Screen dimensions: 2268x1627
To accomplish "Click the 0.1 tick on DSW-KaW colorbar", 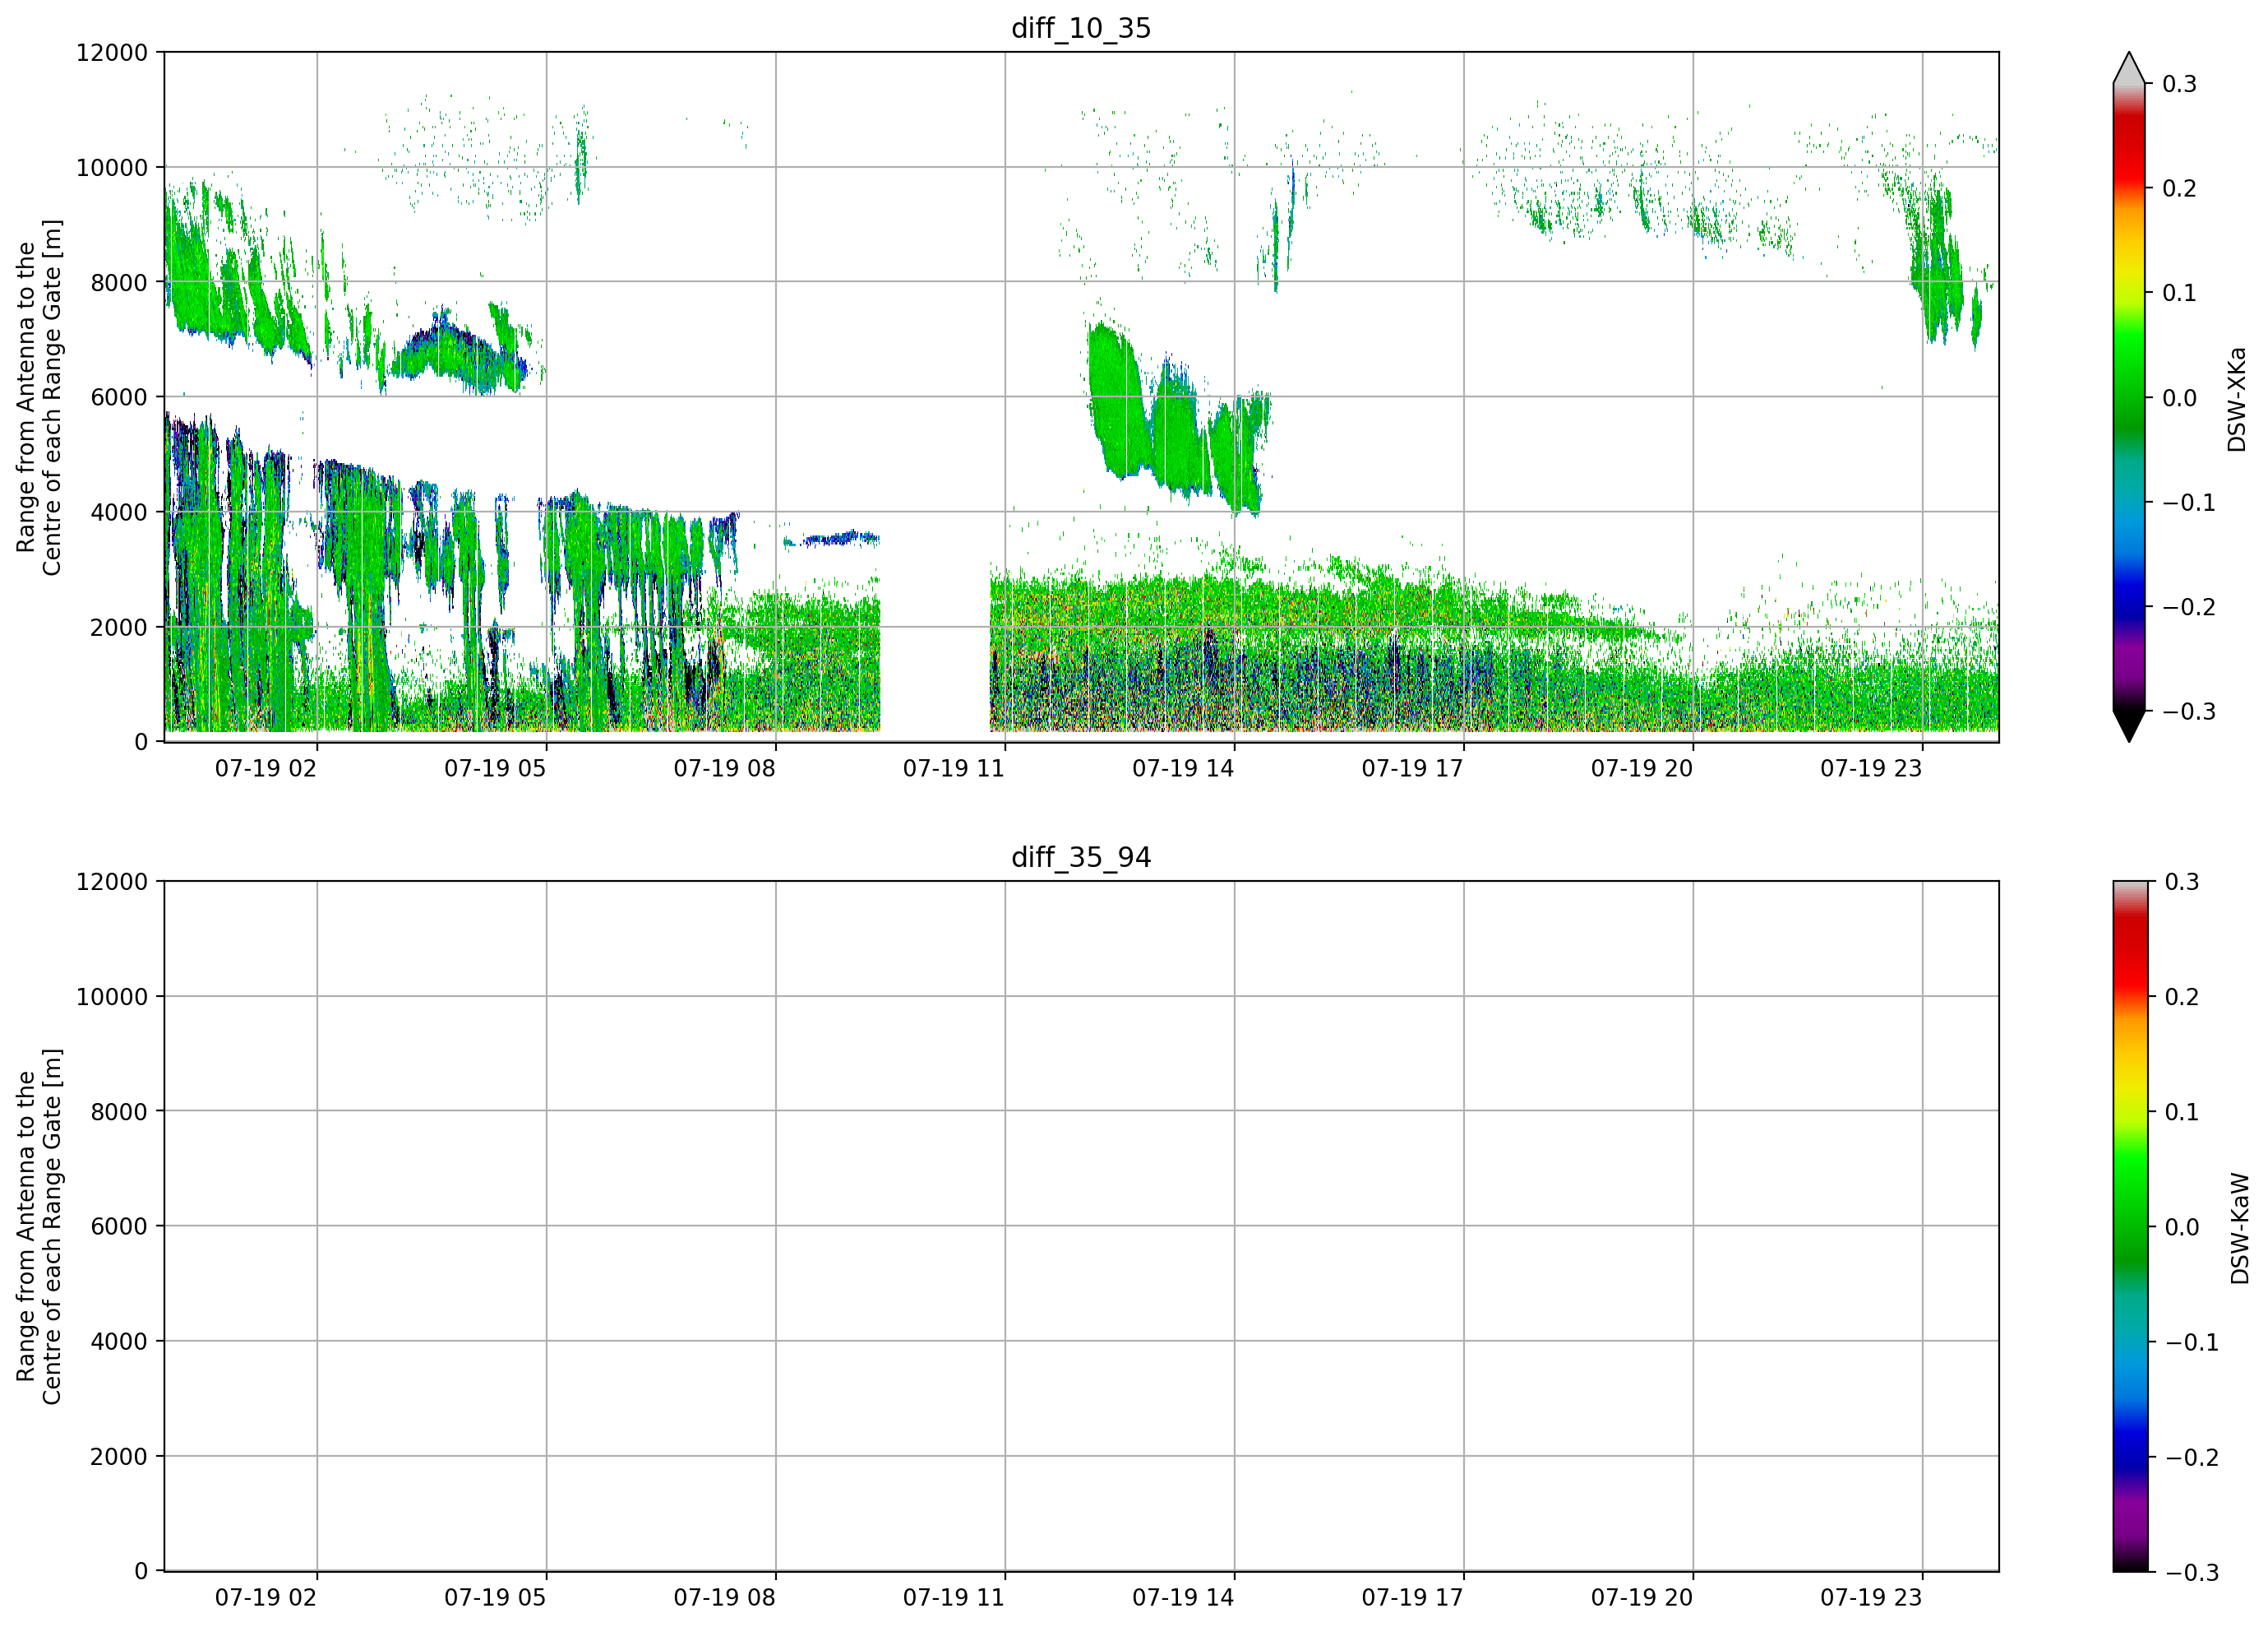I will (2182, 1112).
